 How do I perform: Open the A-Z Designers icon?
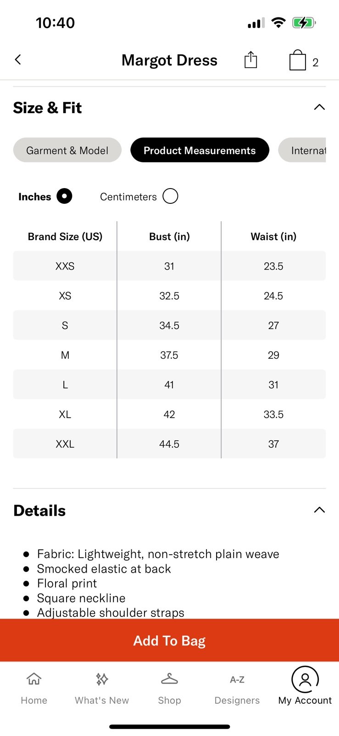[237, 679]
